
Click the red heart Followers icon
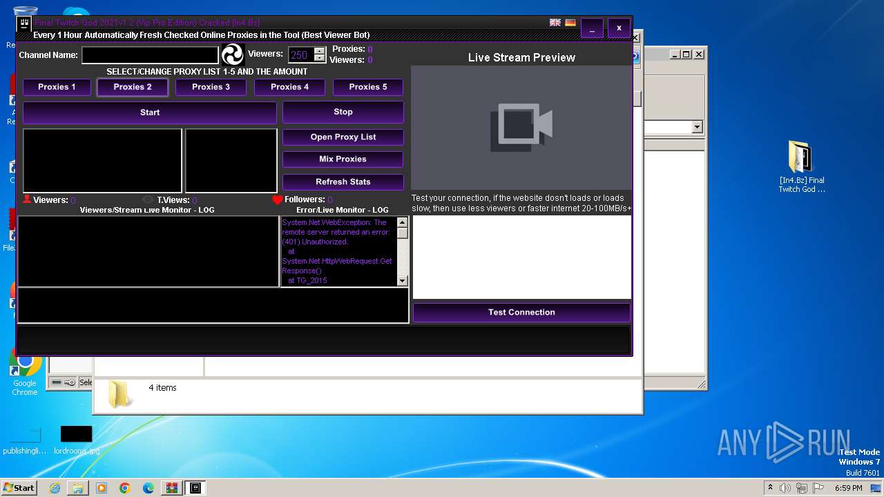278,200
